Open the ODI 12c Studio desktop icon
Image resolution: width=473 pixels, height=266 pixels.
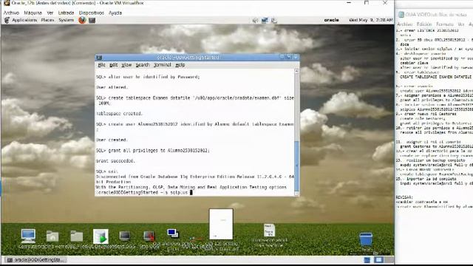click(x=197, y=239)
